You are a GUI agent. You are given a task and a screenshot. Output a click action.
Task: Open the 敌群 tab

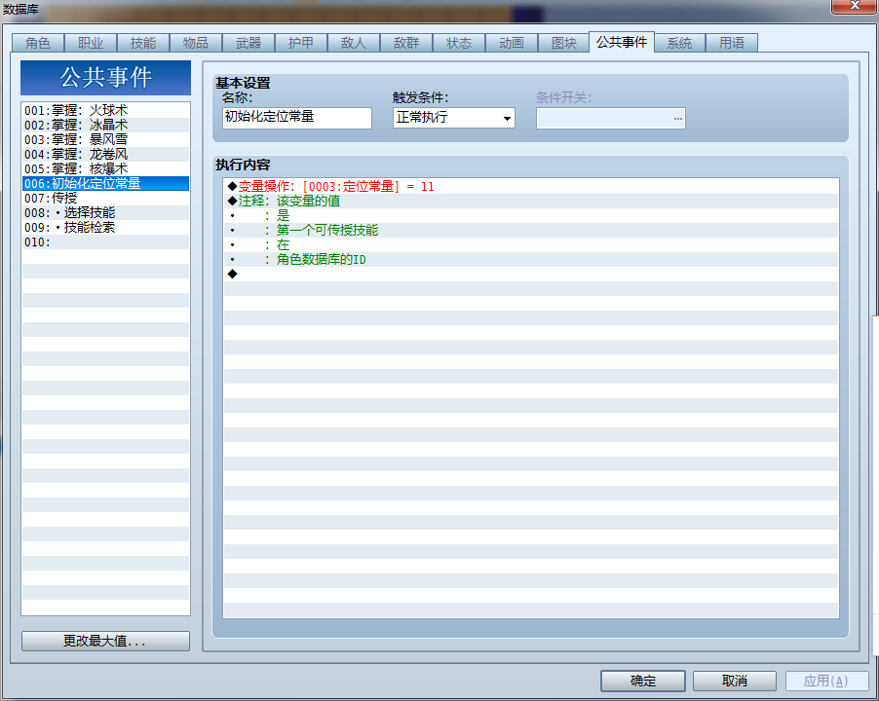(x=406, y=43)
